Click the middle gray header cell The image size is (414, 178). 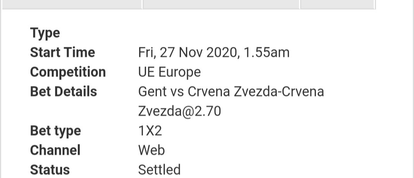221,4
